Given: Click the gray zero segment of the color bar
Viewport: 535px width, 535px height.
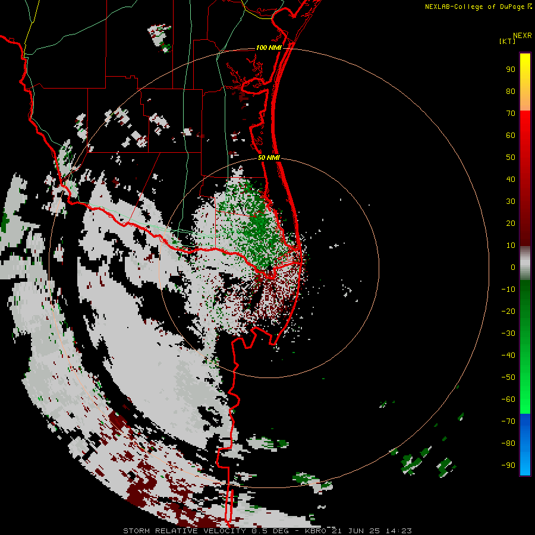Looking at the screenshot, I should [x=525, y=263].
